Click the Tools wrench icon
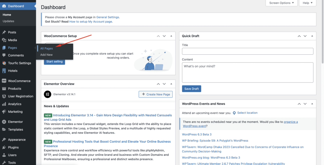The width and height of the screenshot is (324, 165). pos(4,163)
